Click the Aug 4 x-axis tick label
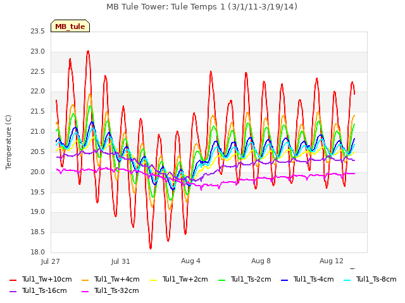This screenshot has height=303, width=405. [x=190, y=261]
